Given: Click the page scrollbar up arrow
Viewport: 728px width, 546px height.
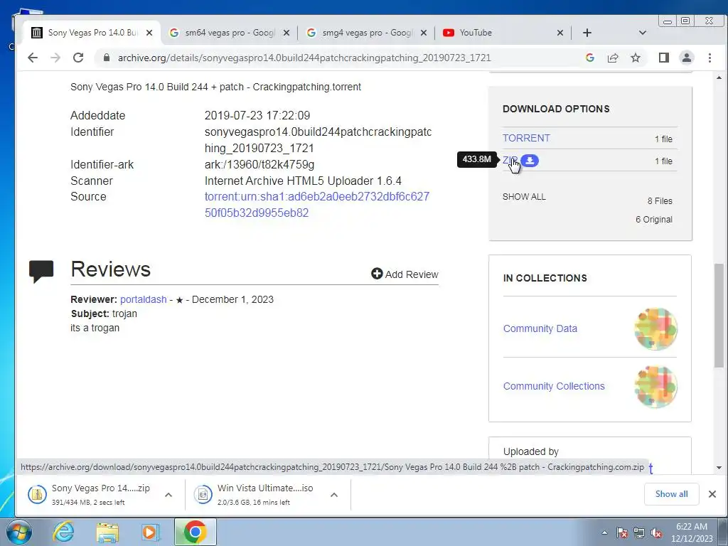Looking at the screenshot, I should coord(719,77).
